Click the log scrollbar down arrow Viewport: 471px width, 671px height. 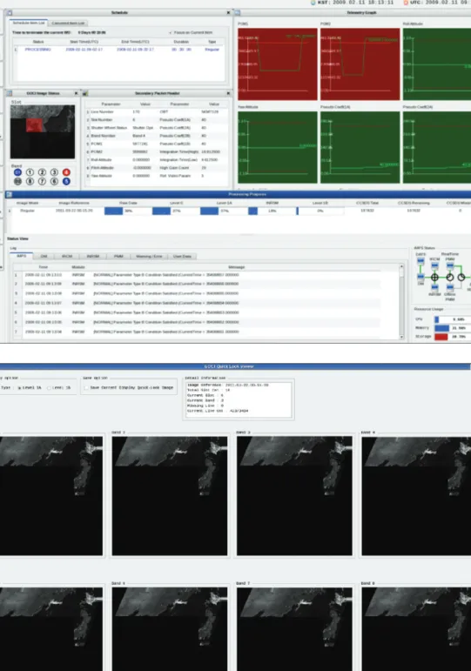tap(401, 337)
